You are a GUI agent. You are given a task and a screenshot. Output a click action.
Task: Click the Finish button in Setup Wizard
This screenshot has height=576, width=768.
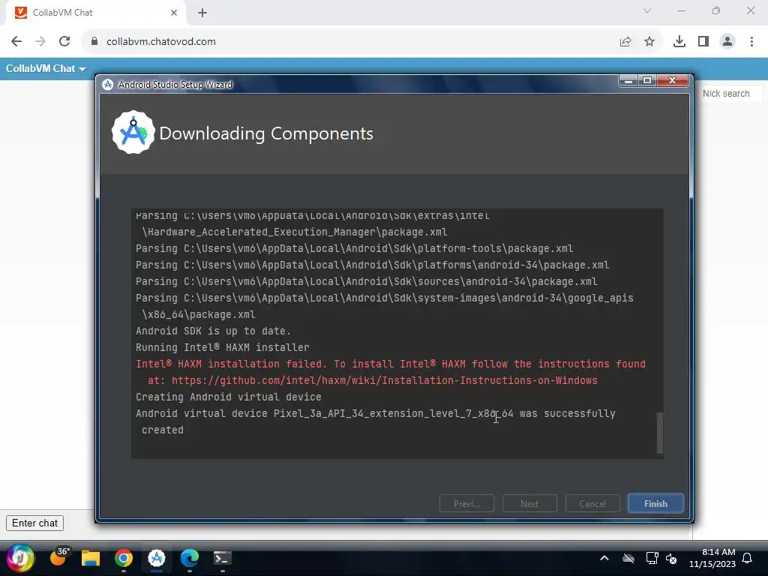655,503
